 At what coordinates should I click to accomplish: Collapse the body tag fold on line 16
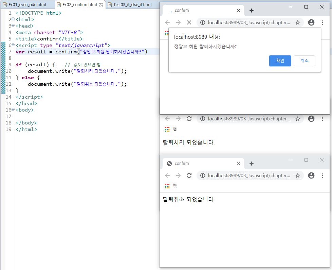tap(13, 109)
